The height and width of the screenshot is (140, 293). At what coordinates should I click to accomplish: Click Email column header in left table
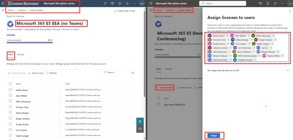(x=67, y=84)
